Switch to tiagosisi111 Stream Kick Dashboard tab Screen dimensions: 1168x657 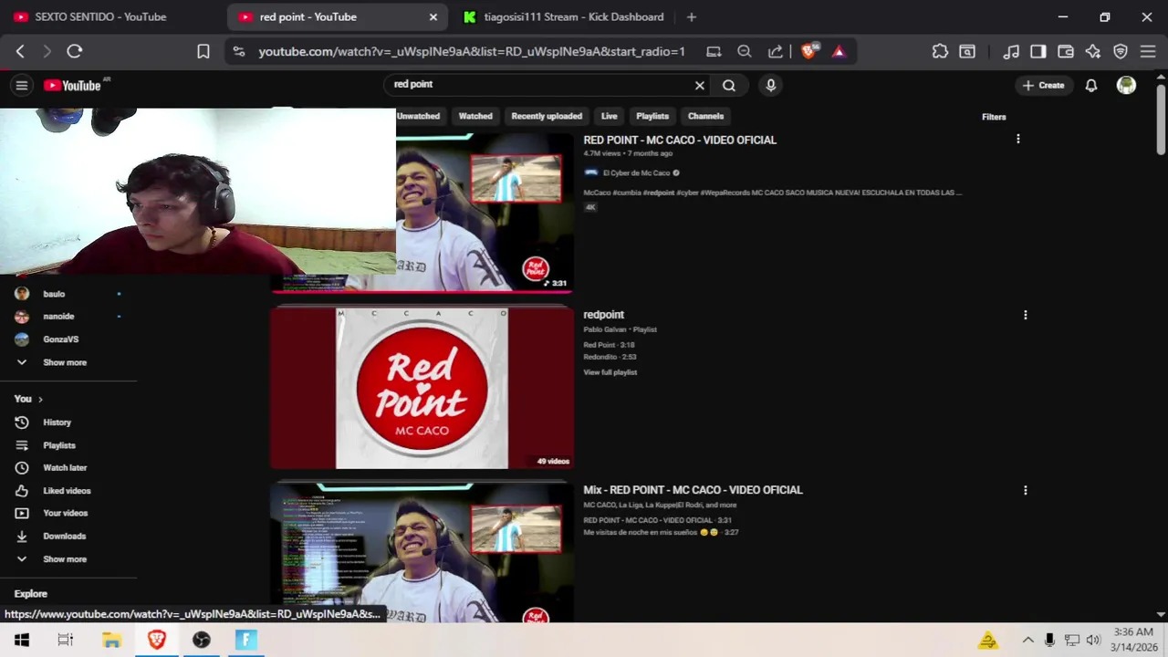(561, 16)
